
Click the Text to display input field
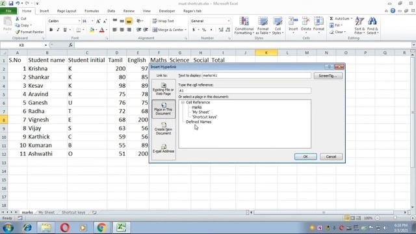257,75
